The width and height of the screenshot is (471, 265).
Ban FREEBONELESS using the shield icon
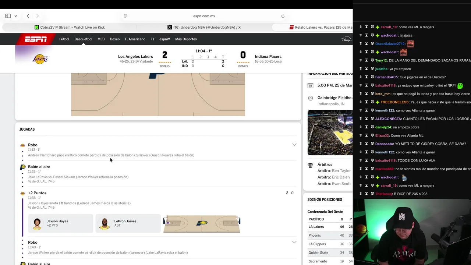tap(372, 102)
